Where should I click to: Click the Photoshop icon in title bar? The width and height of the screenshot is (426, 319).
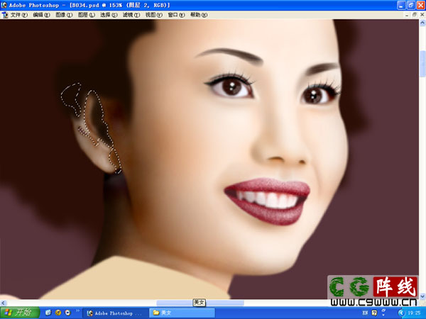point(4,5)
